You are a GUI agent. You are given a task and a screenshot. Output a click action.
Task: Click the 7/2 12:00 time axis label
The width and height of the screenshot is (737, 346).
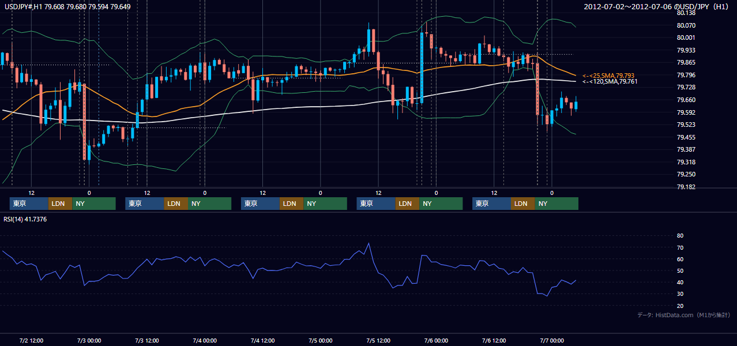point(31,340)
